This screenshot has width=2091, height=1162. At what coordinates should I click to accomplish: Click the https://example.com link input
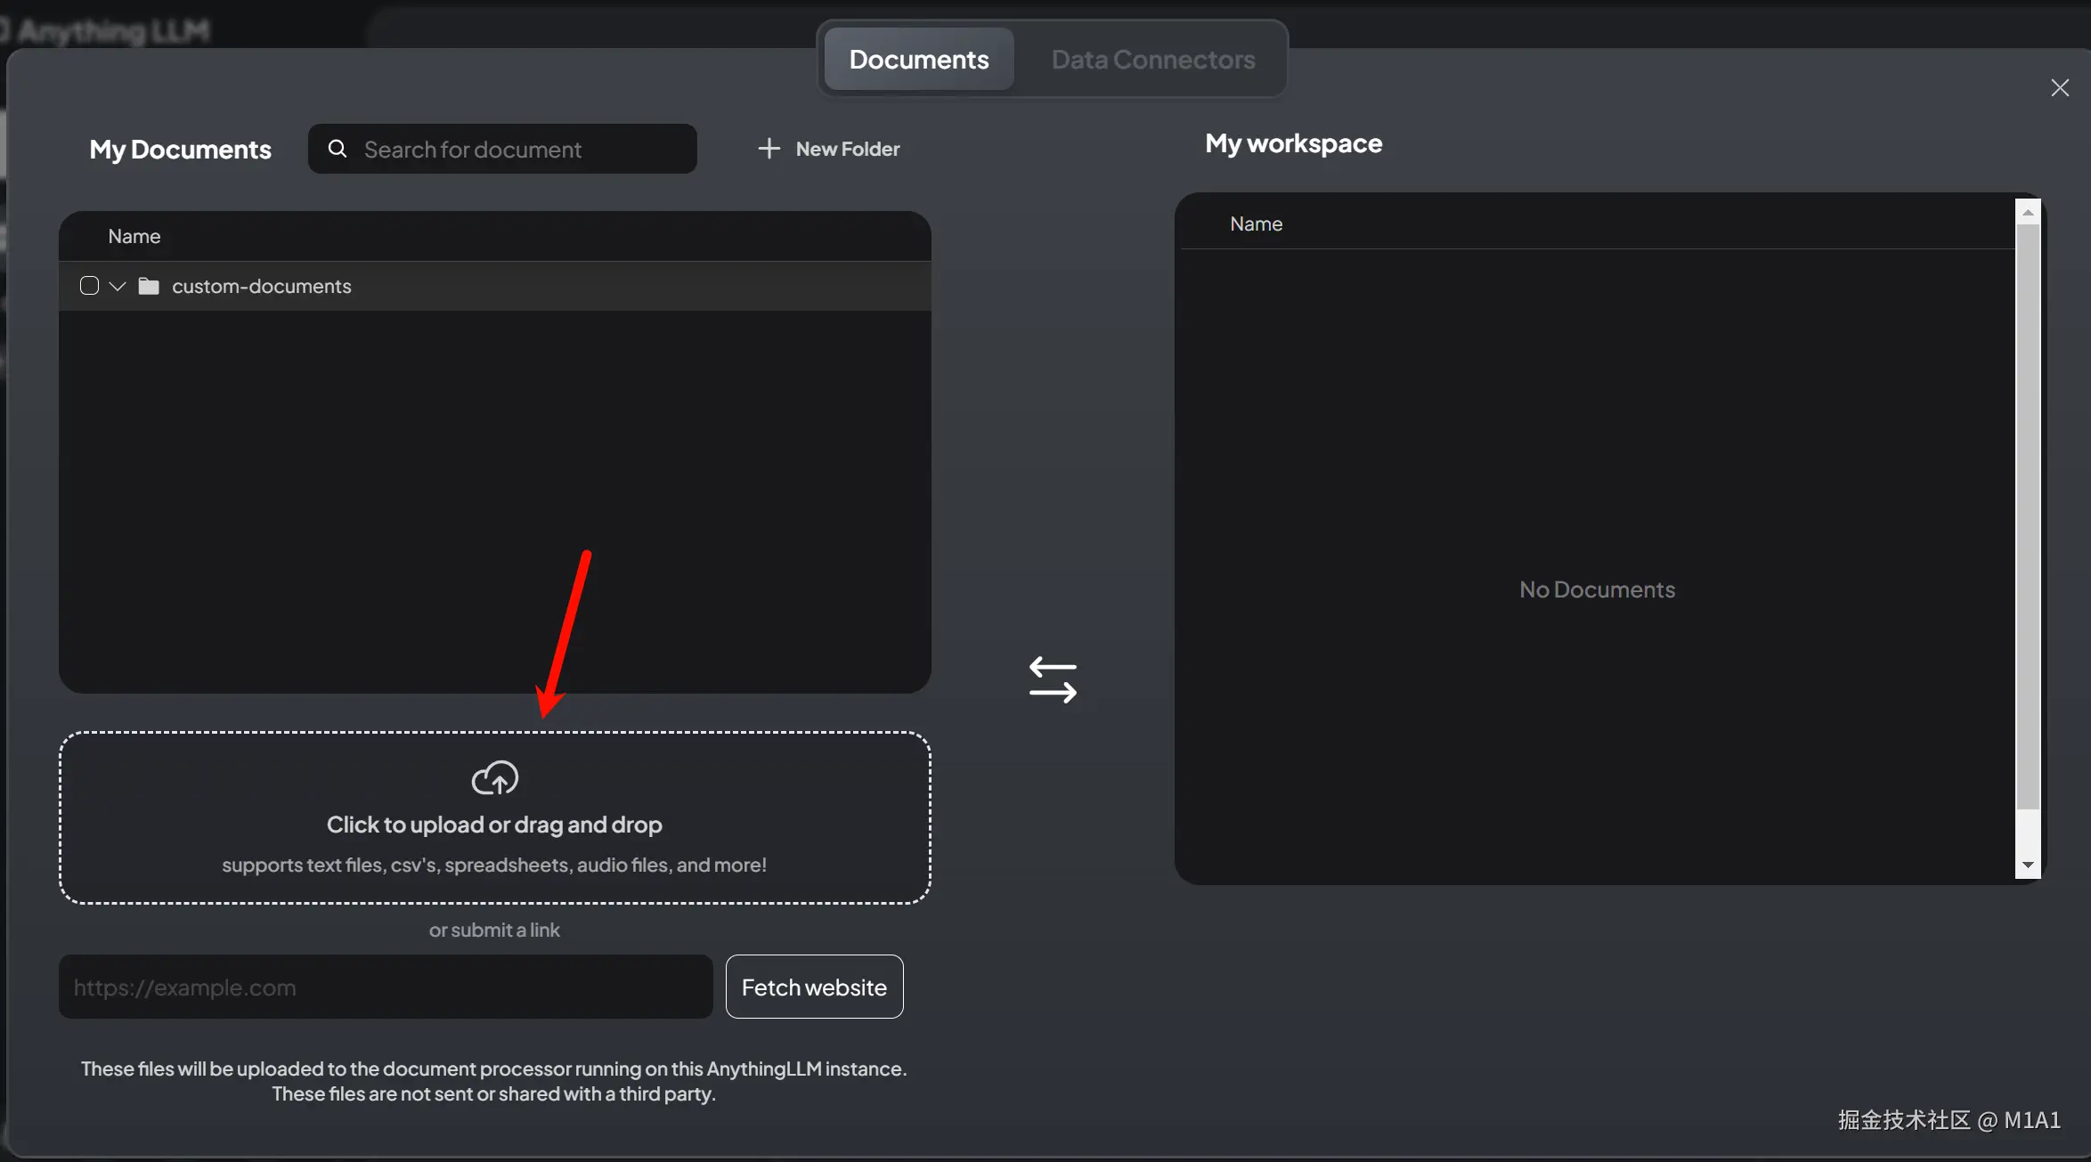click(386, 987)
